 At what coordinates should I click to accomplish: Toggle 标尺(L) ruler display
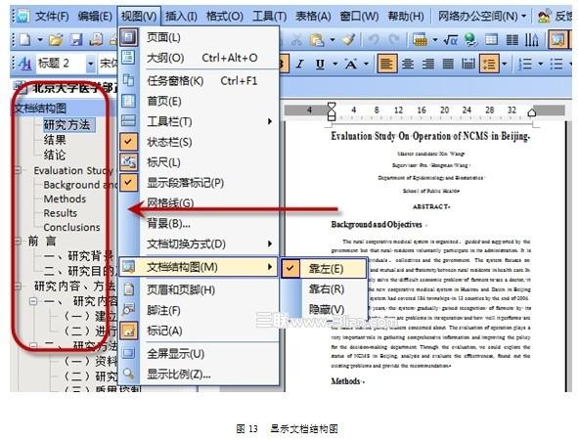(x=163, y=162)
